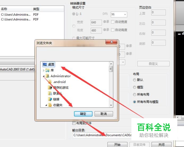Select the Administrator user folder icon
The image size is (184, 147).
pos(47,76)
